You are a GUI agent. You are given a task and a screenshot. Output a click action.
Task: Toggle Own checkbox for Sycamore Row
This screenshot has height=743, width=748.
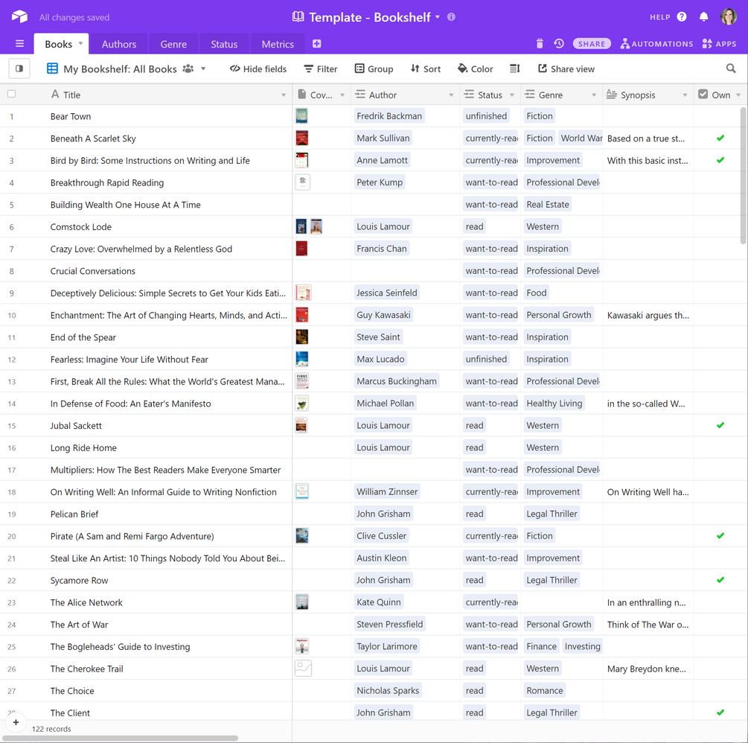(720, 580)
